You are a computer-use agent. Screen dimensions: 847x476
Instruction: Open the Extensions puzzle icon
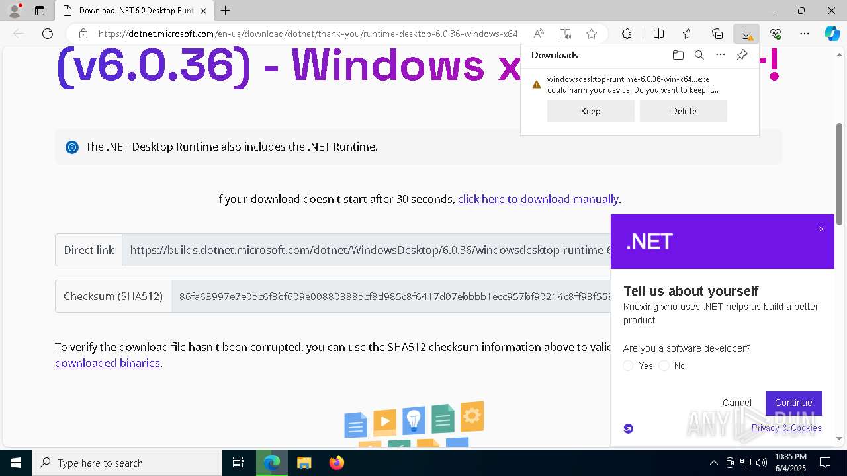tap(627, 34)
